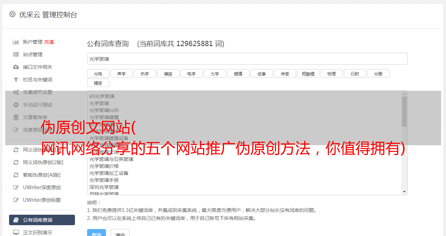Select the 力学 tag button
The width and height of the screenshot is (446, 236).
215,73
